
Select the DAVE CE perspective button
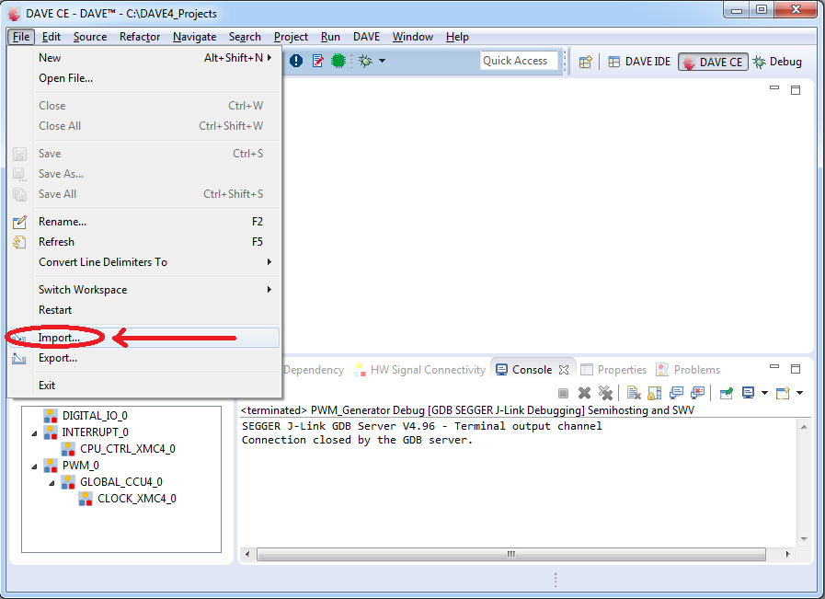tap(713, 63)
